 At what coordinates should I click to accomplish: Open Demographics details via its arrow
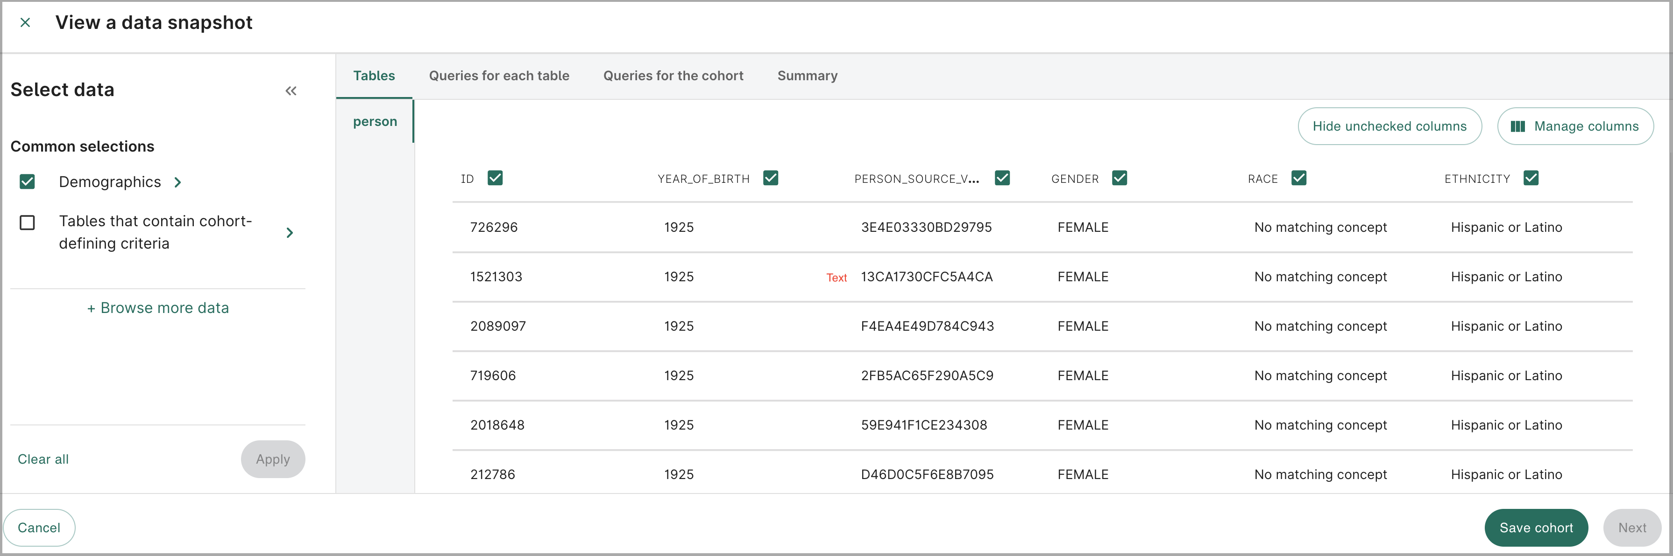click(x=178, y=182)
